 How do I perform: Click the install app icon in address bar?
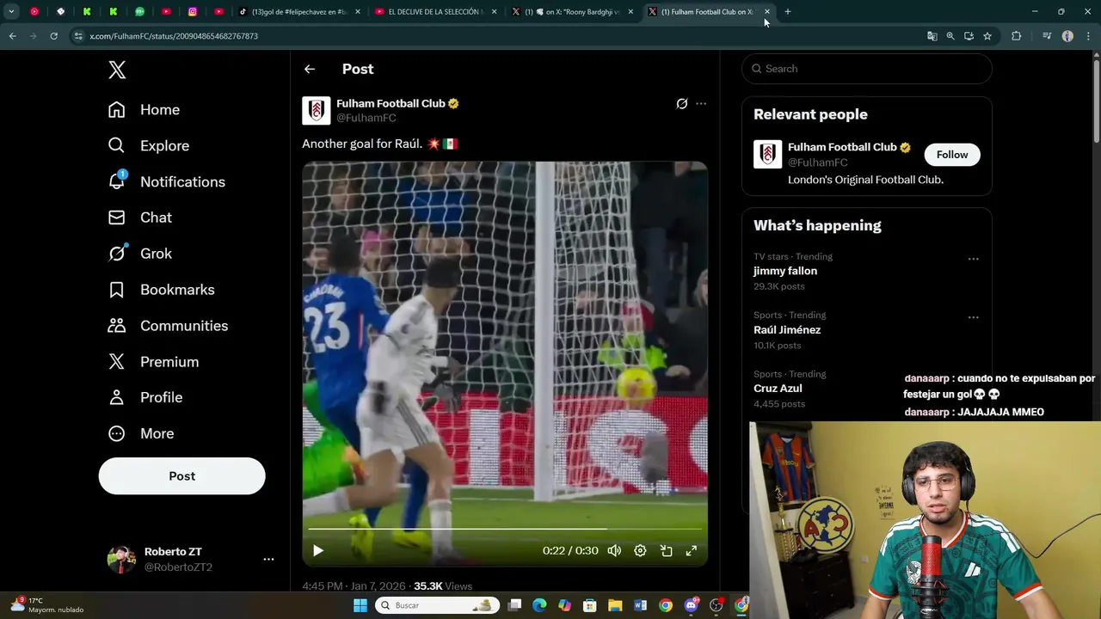pyautogui.click(x=969, y=36)
